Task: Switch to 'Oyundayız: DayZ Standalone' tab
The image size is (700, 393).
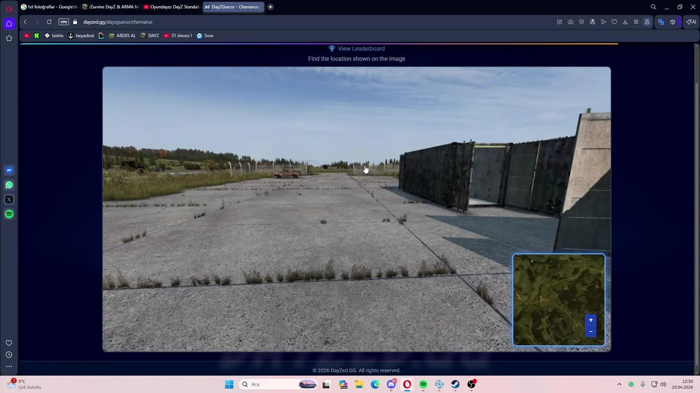Action: [172, 7]
